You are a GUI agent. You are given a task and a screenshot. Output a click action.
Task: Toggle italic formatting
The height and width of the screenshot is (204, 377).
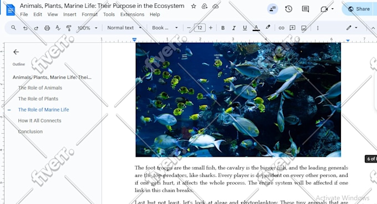pos(234,28)
